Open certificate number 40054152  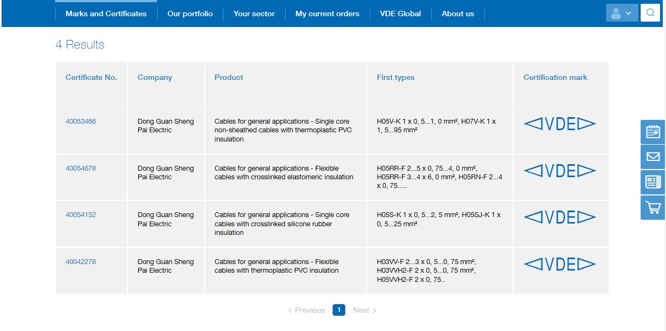pyautogui.click(x=81, y=215)
